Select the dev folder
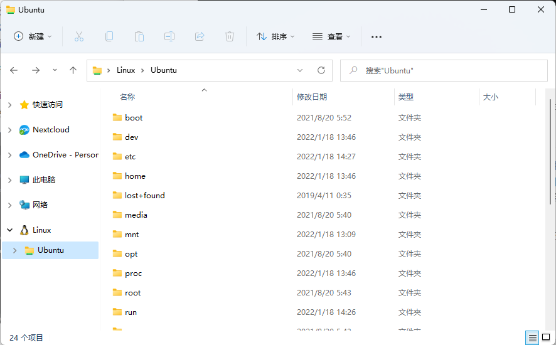The width and height of the screenshot is (556, 345). tap(131, 137)
